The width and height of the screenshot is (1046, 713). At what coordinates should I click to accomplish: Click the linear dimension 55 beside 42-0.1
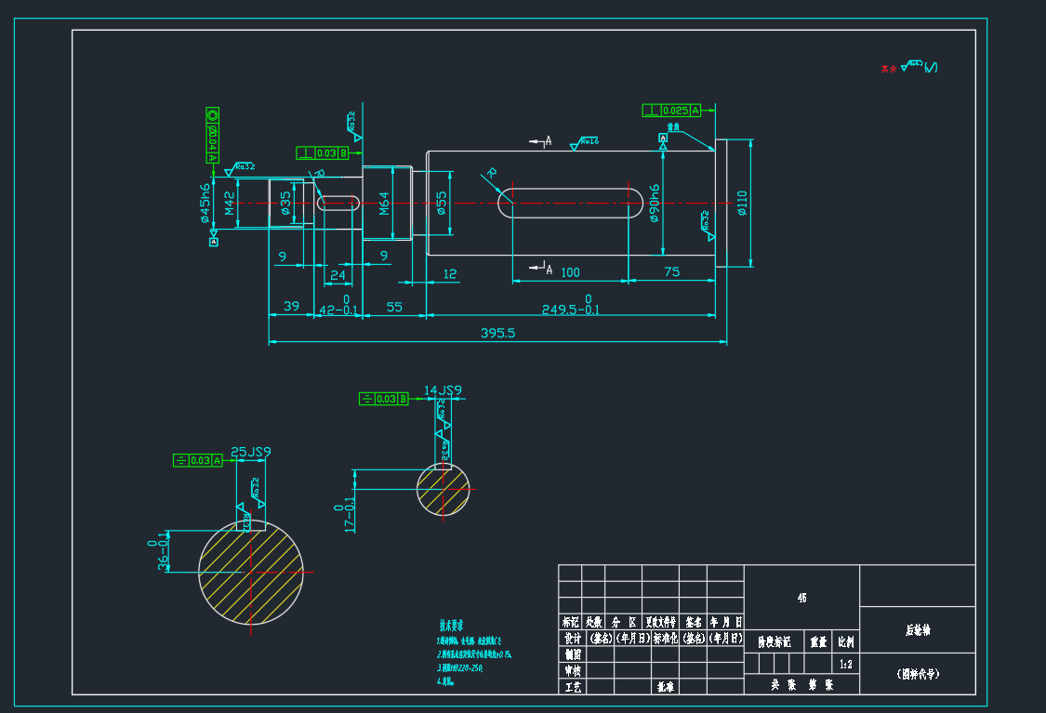click(x=394, y=307)
